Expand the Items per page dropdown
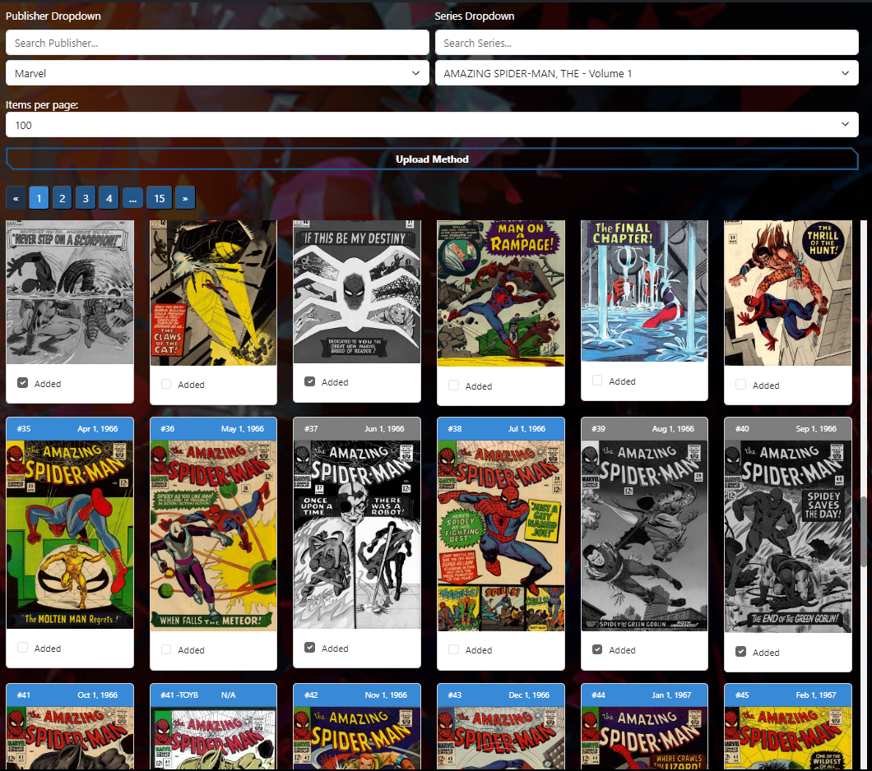 (x=432, y=125)
